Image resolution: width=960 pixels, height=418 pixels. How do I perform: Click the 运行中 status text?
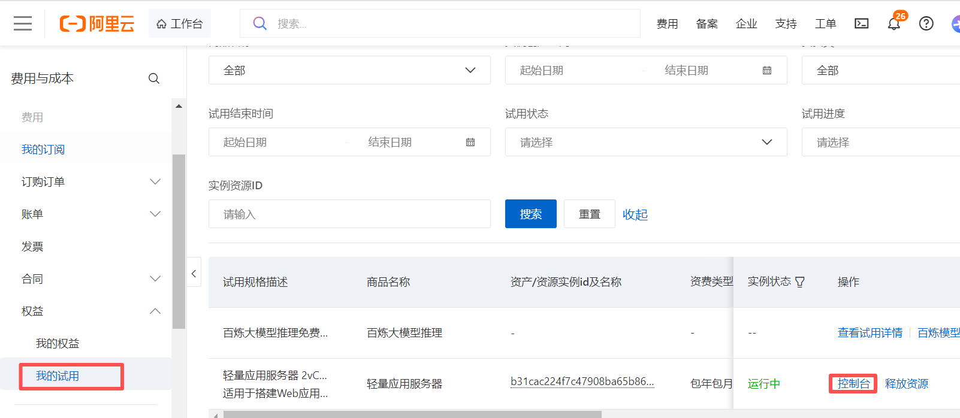pyautogui.click(x=764, y=384)
